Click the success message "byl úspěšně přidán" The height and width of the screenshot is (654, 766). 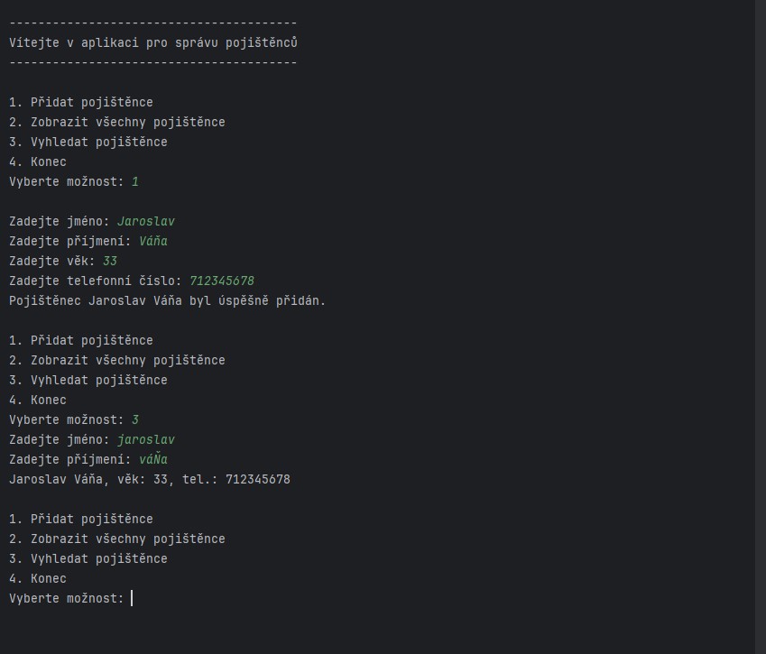tap(257, 300)
